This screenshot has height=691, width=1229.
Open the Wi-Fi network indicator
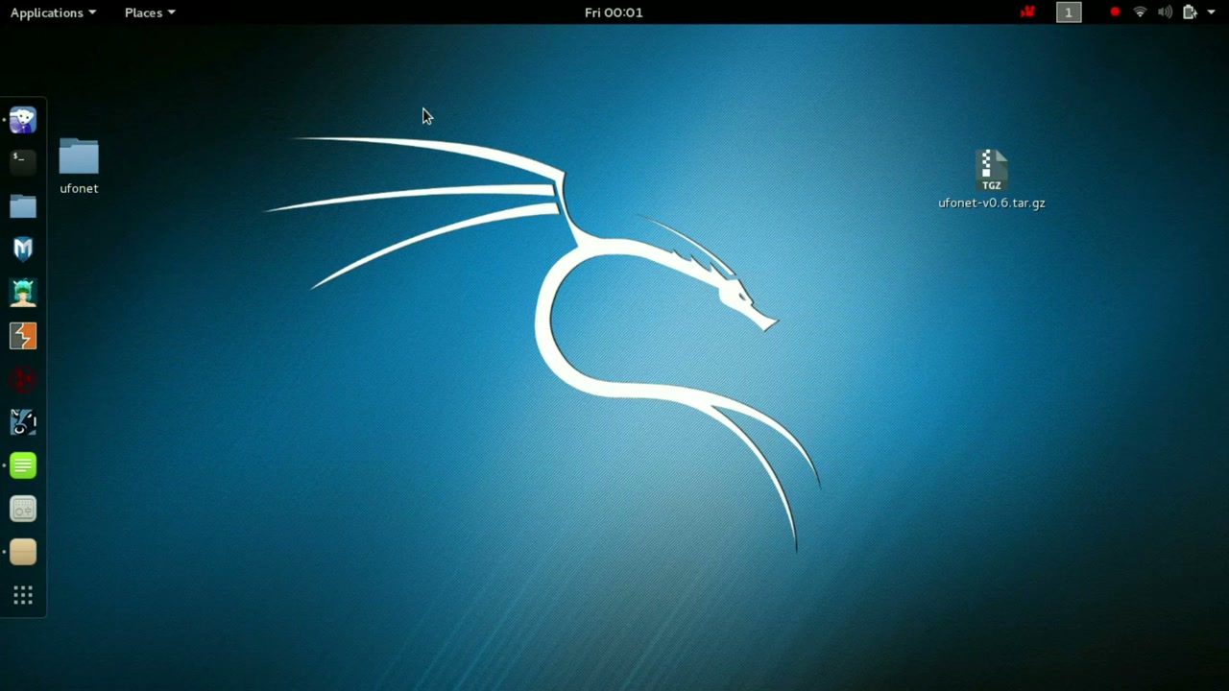click(1140, 12)
